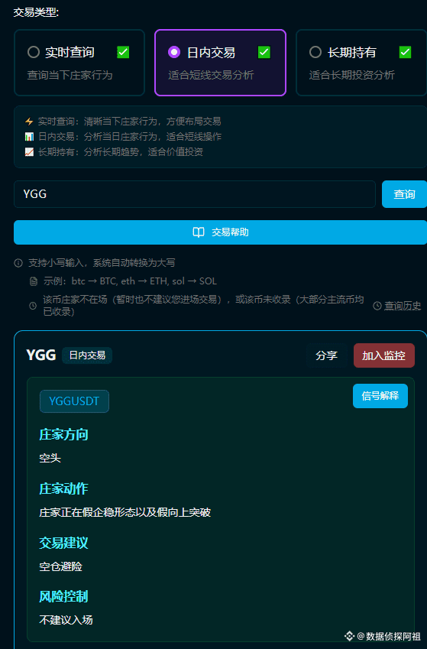Toggle the green checkbox on 日内交易 card
The image size is (427, 649).
coord(264,52)
